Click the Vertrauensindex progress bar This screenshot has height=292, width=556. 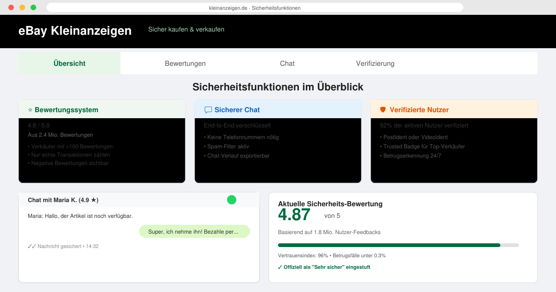(x=398, y=245)
